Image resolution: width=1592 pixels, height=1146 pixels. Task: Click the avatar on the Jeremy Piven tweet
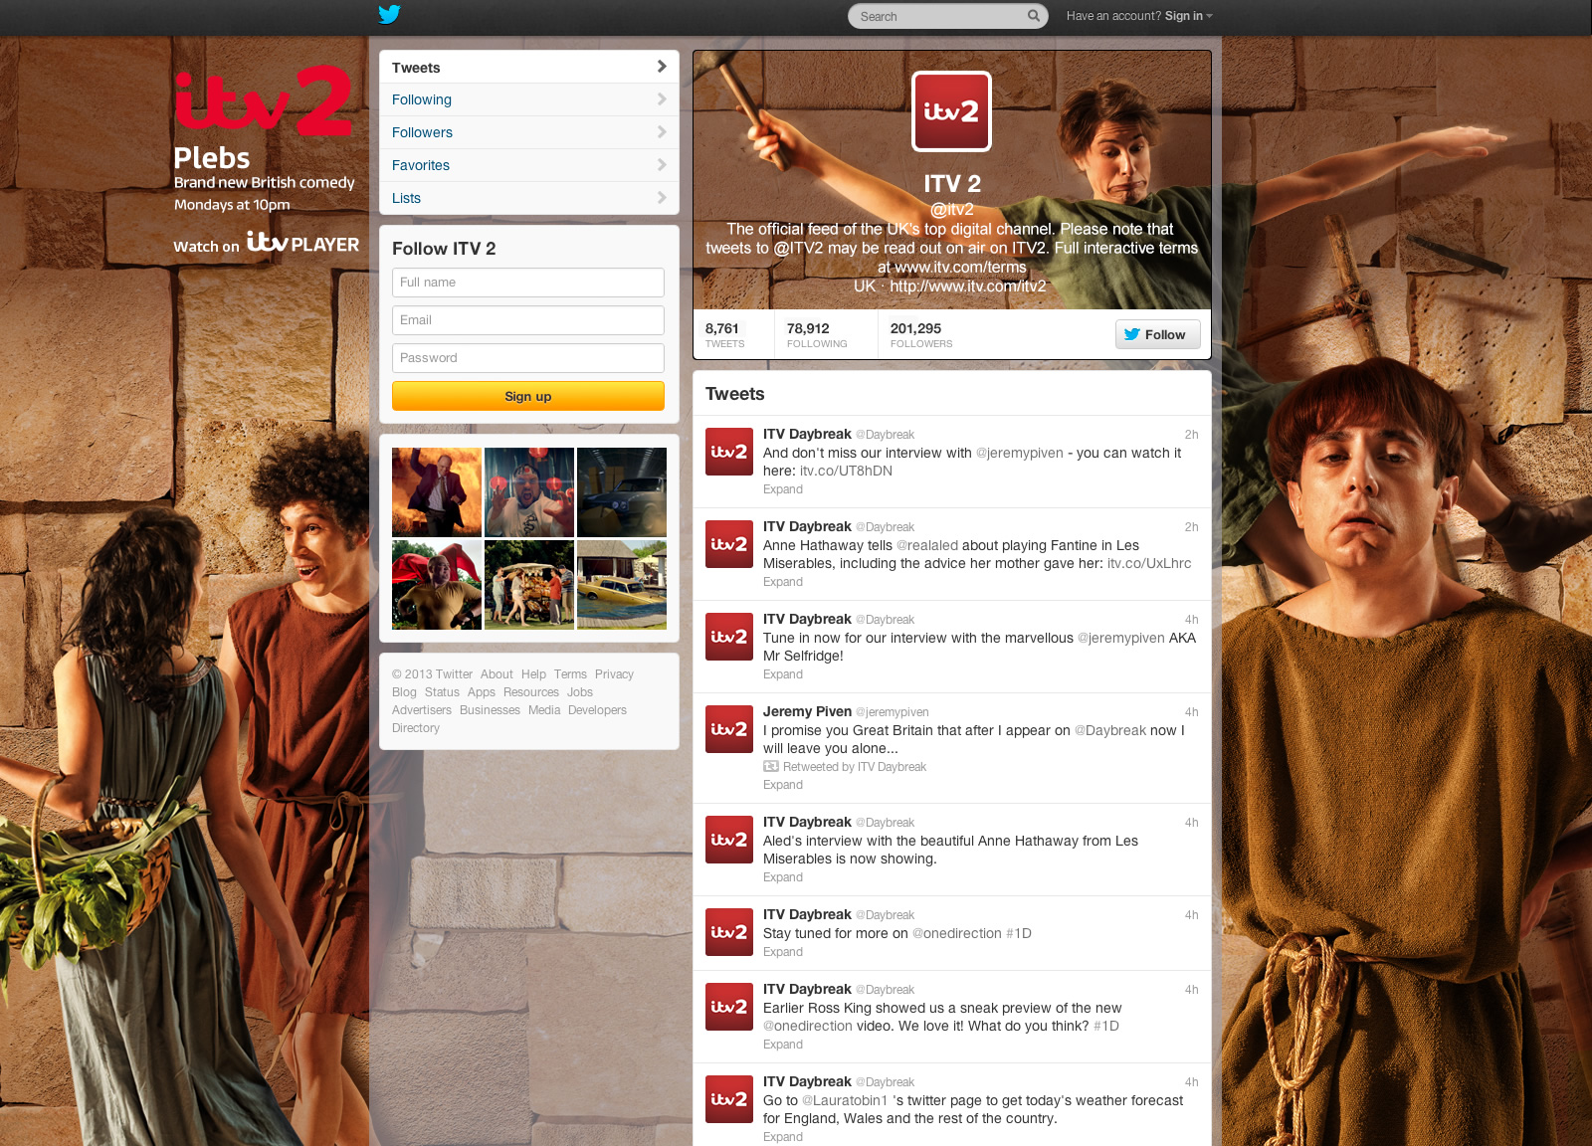[728, 729]
